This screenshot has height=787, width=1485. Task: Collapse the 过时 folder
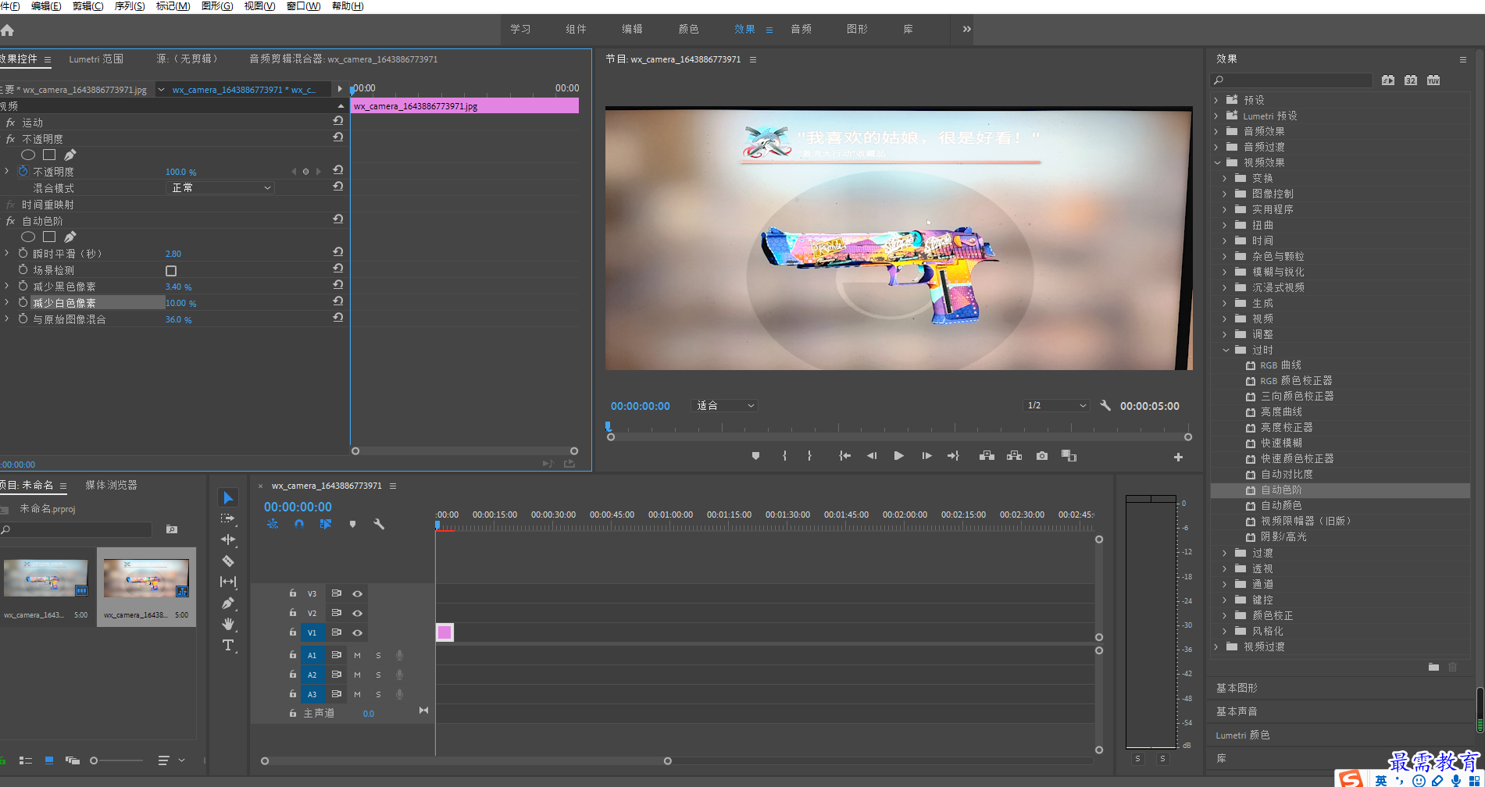coord(1226,350)
